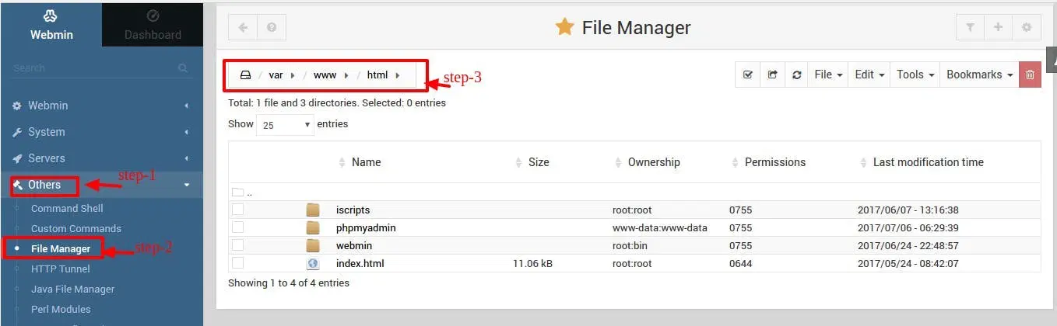Go to html in breadcrumb path
Viewport: 1057px width, 326px height.
click(x=377, y=75)
